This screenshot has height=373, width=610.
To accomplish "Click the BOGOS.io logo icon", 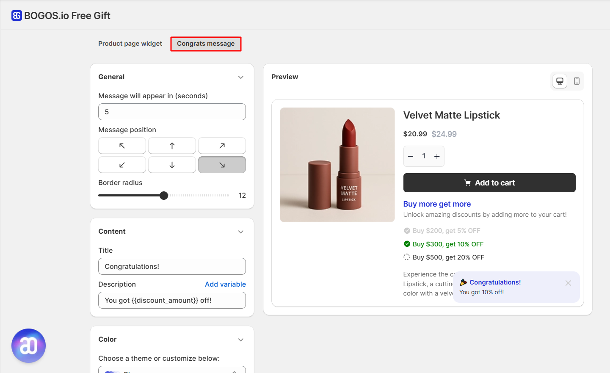I will point(16,15).
